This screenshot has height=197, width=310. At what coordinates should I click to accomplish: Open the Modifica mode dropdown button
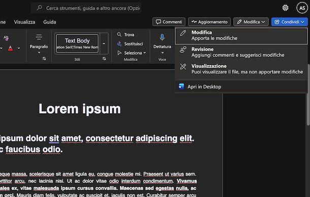(251, 22)
